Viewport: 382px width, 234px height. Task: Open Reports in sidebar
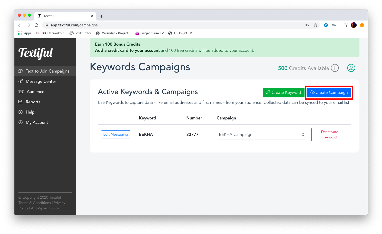[x=45, y=102]
